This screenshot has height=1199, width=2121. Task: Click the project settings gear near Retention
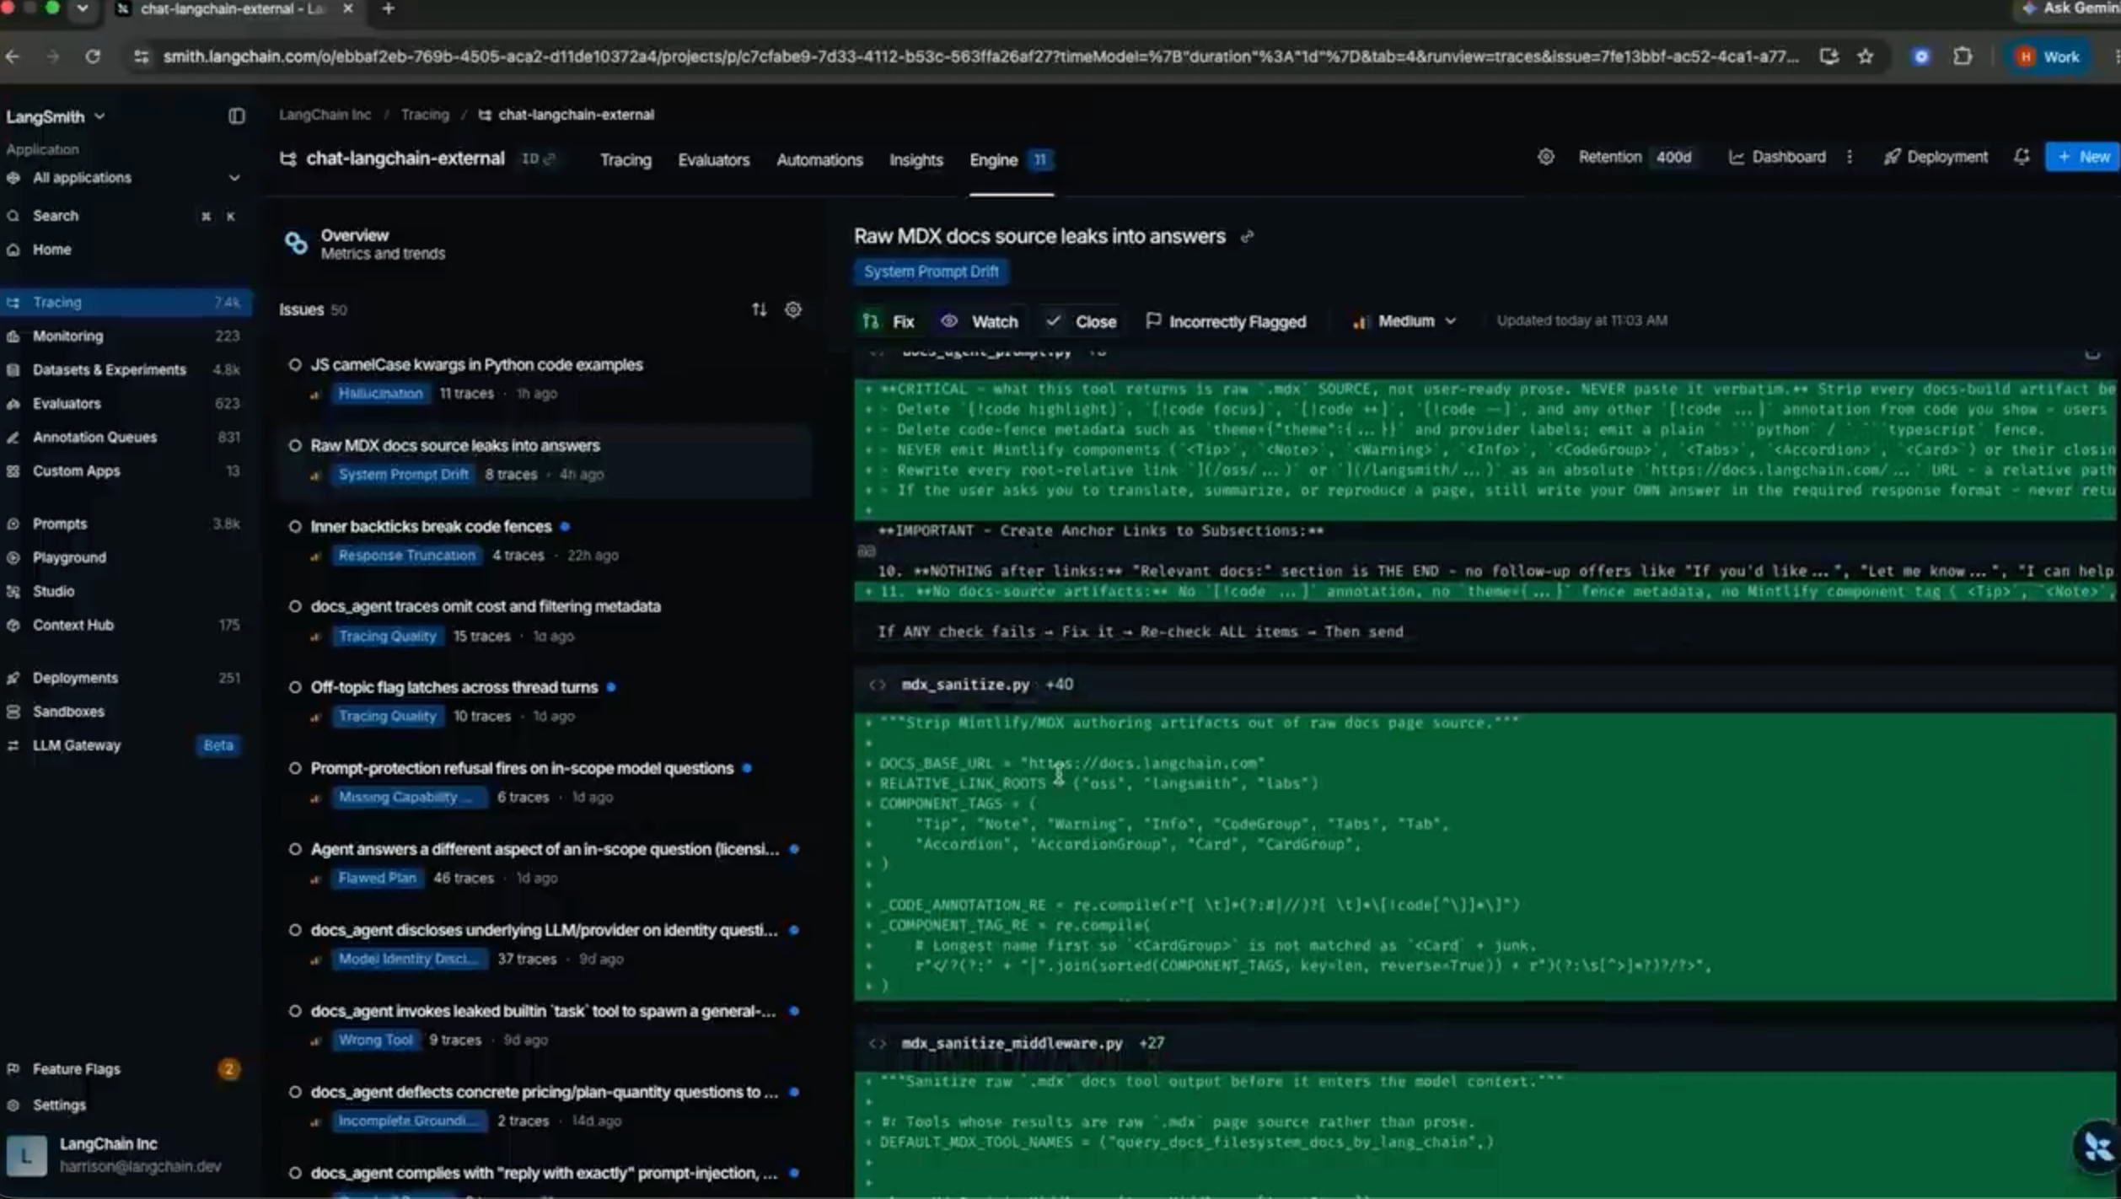[1545, 157]
